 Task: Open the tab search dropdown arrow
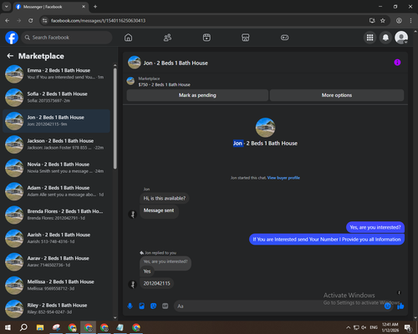(7, 7)
